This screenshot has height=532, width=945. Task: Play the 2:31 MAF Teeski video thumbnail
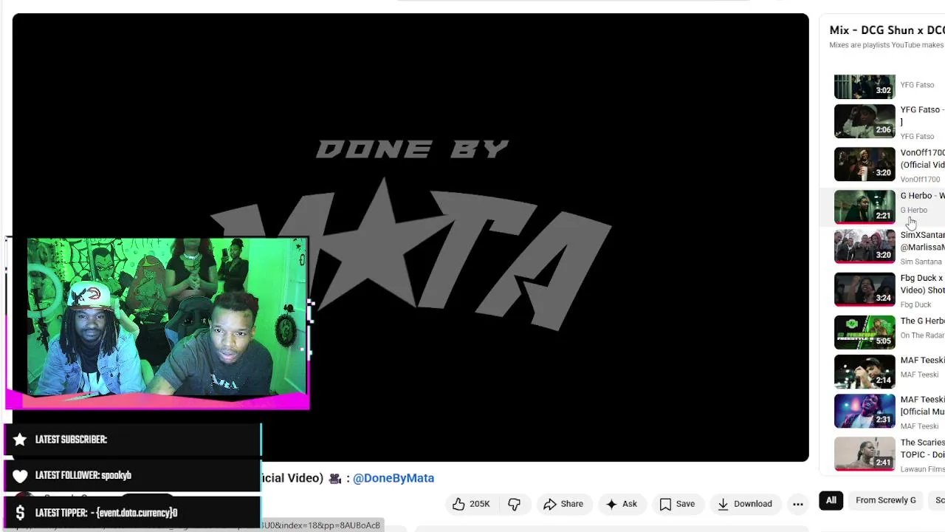click(865, 411)
